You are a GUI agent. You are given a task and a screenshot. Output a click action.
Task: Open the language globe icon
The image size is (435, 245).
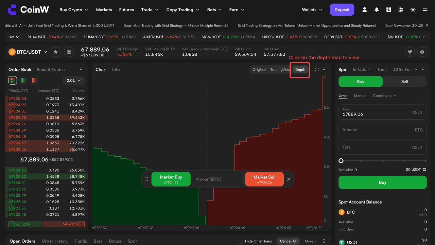pyautogui.click(x=401, y=10)
